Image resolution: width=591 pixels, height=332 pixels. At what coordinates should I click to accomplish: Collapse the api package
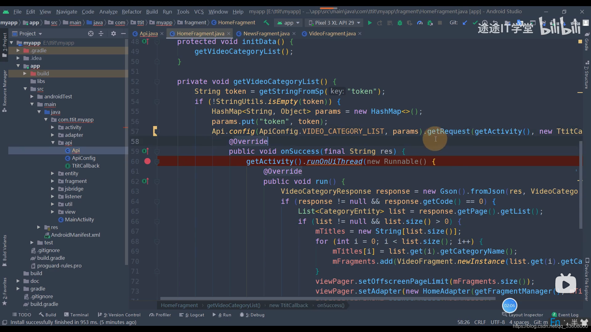tap(53, 143)
